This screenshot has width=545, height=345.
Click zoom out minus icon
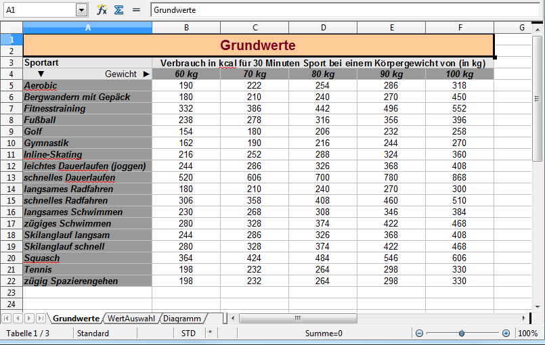click(420, 333)
